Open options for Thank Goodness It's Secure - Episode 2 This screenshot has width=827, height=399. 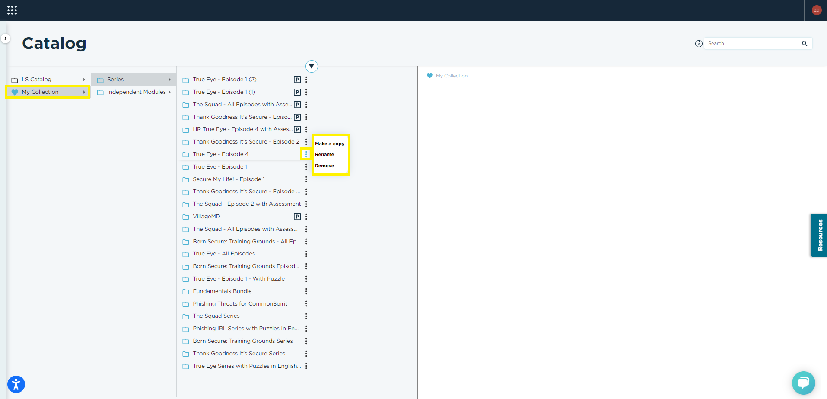click(306, 142)
